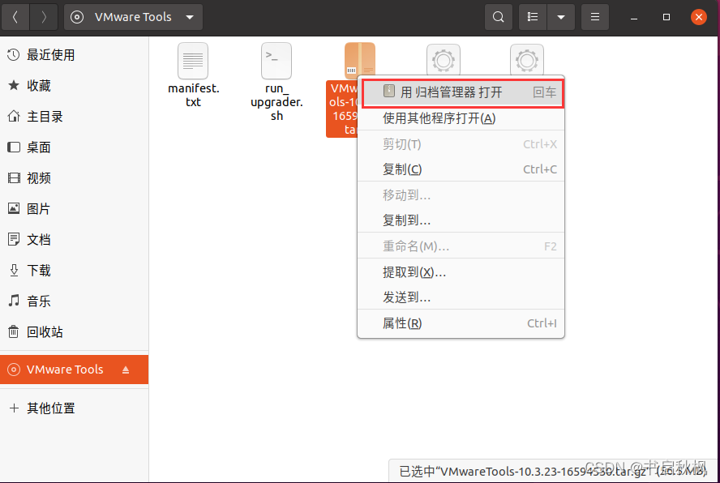
Task: Eject the VMware Tools disc
Action: (x=126, y=370)
